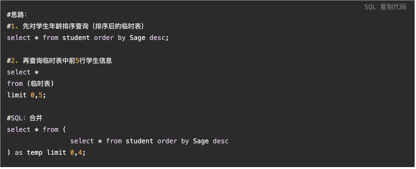Click the word student in the first query
Viewport: 416px width, 169px height.
(x=76, y=38)
